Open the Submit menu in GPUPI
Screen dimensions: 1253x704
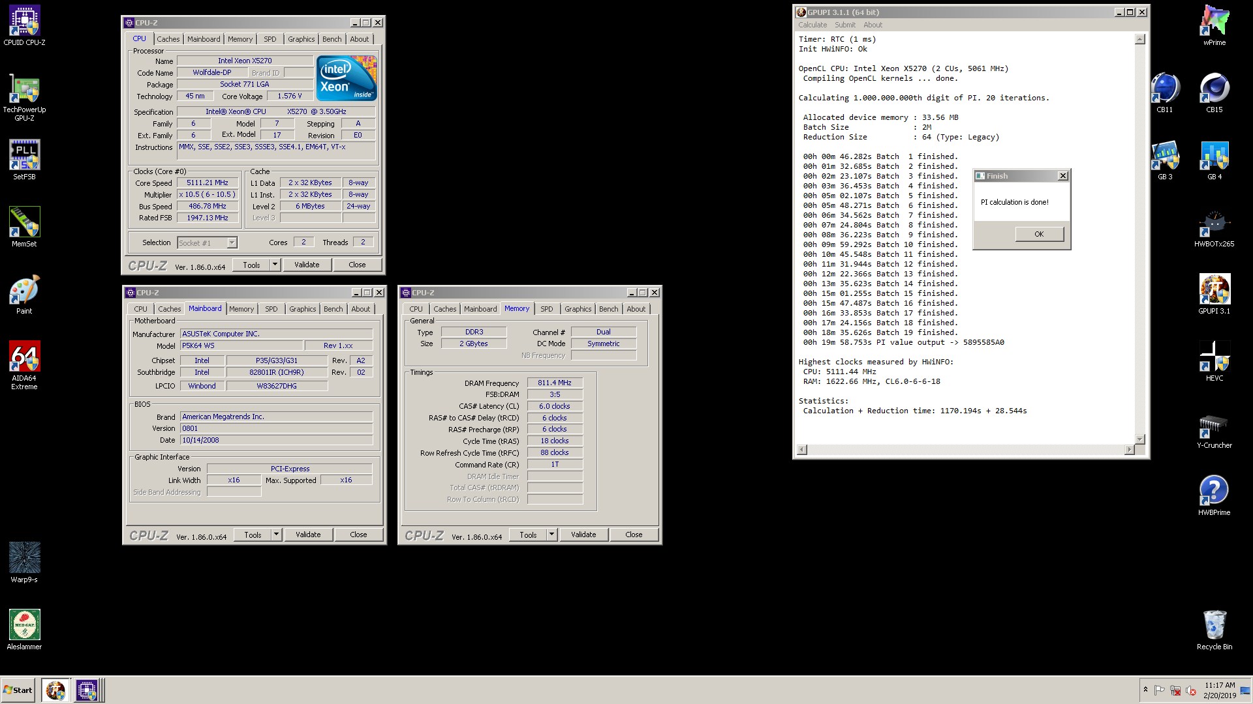click(x=845, y=25)
